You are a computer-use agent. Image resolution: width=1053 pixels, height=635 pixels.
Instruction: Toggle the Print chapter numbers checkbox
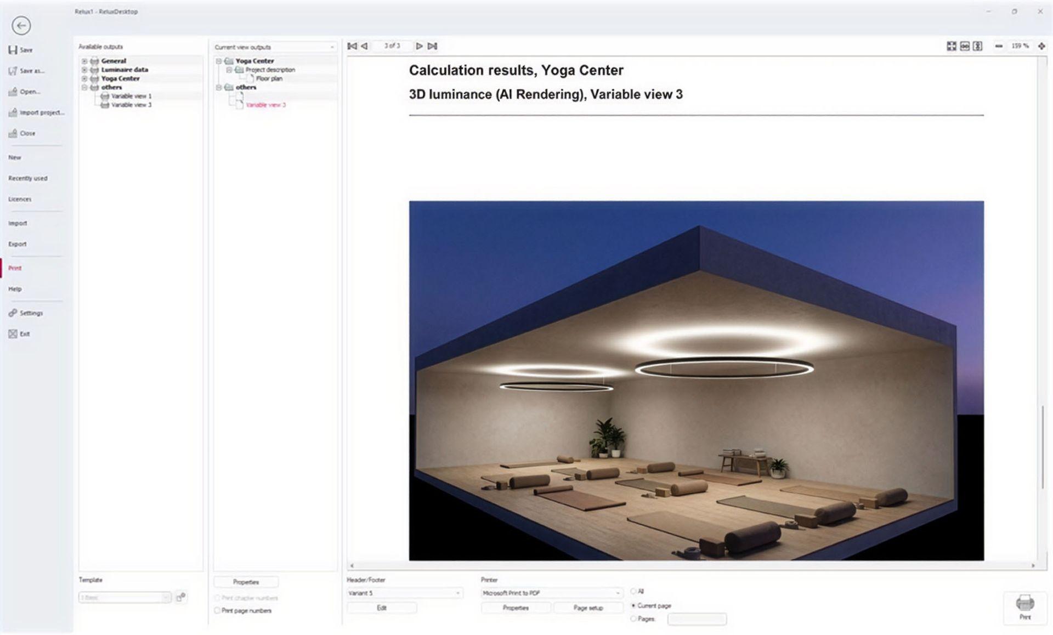point(217,598)
